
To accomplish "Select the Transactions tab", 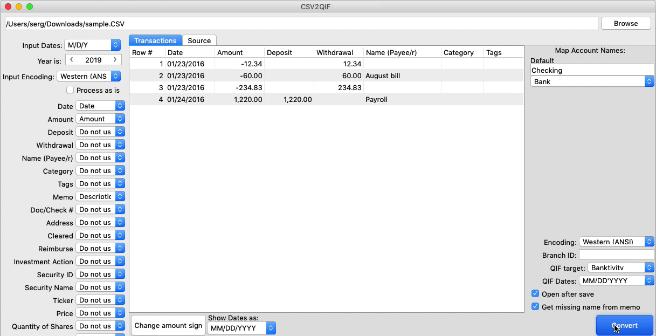I will coord(155,40).
